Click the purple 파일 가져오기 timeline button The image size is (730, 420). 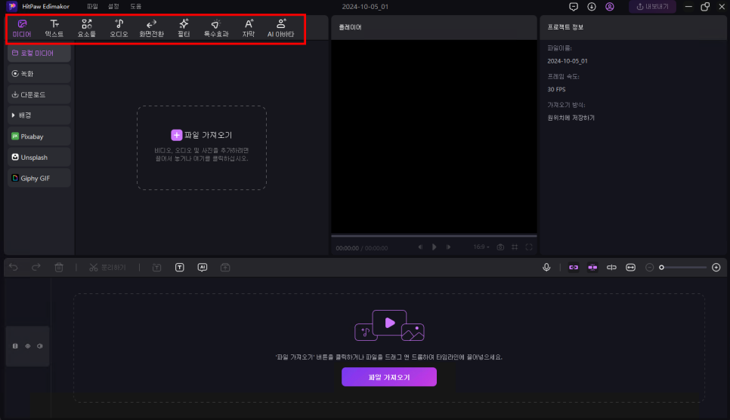[389, 377]
